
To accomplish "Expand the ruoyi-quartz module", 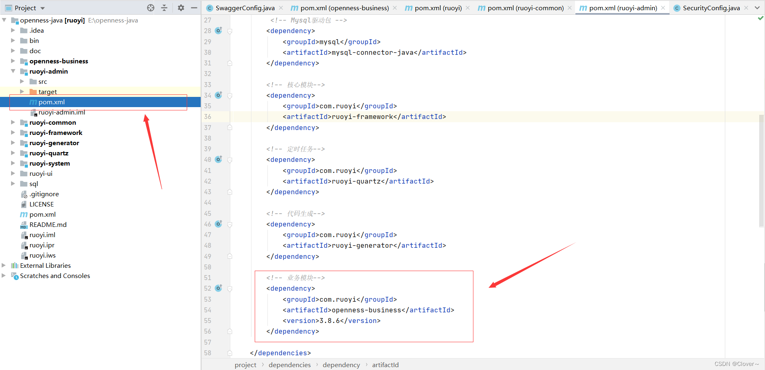I will click(13, 153).
